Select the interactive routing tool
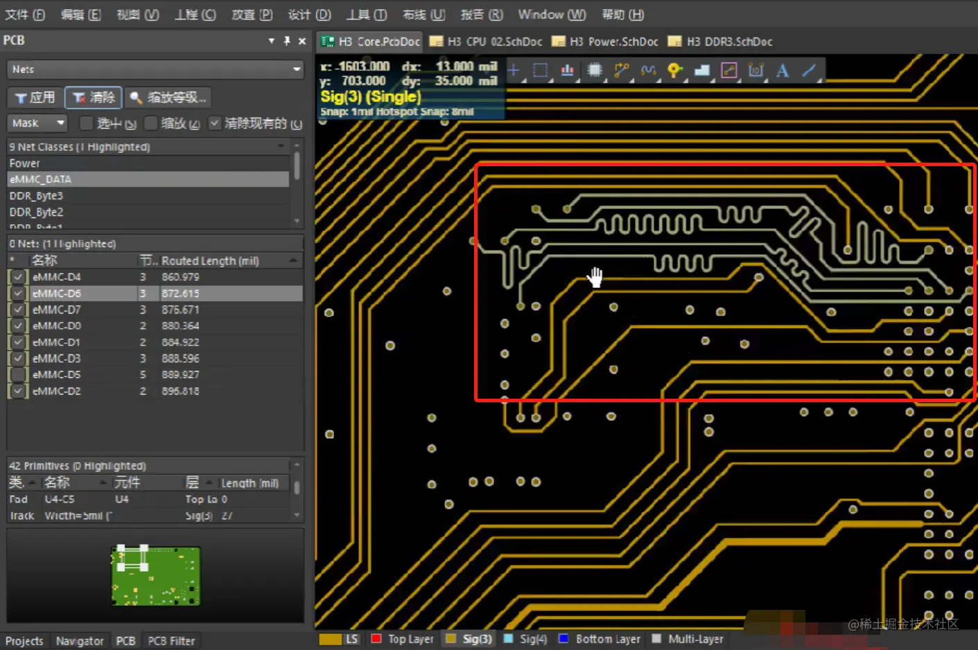The height and width of the screenshot is (650, 978). 621,70
